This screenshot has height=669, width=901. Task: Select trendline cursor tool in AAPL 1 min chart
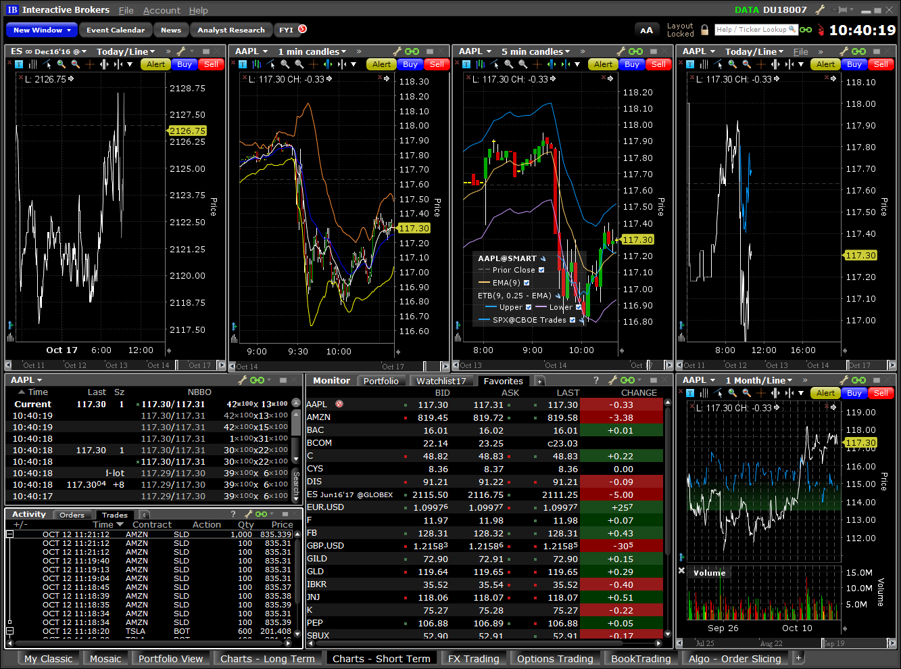[x=270, y=64]
